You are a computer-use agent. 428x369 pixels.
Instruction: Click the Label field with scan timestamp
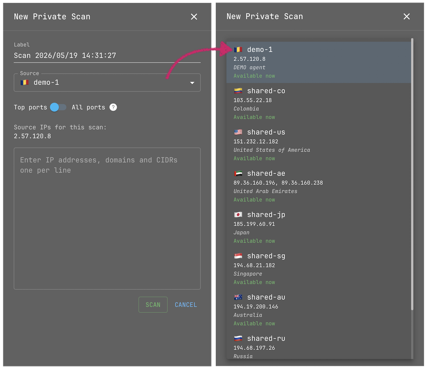click(107, 56)
